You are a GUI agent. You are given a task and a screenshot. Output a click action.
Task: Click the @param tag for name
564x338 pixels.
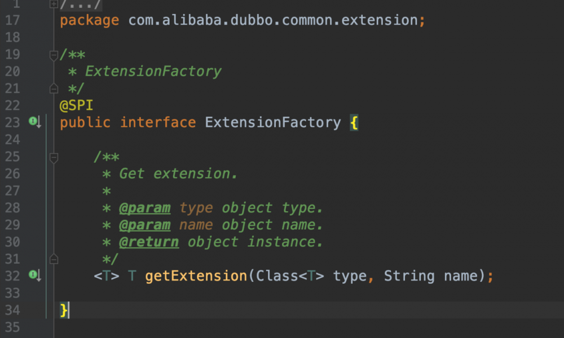click(144, 225)
